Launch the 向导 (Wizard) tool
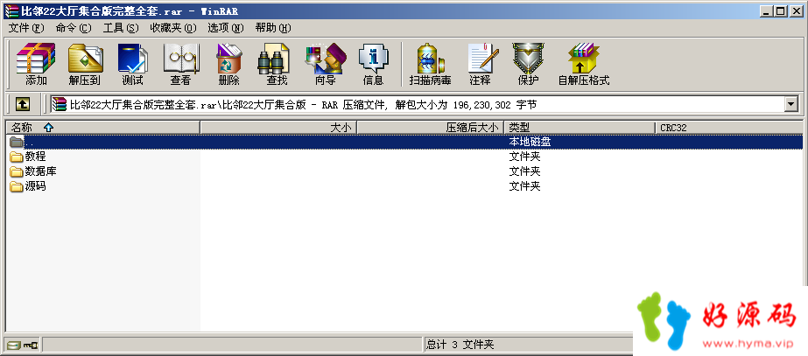808x356 pixels. coord(326,65)
